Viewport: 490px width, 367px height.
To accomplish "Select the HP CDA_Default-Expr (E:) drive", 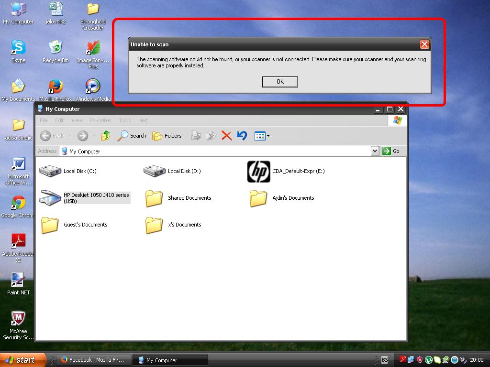I will (258, 172).
